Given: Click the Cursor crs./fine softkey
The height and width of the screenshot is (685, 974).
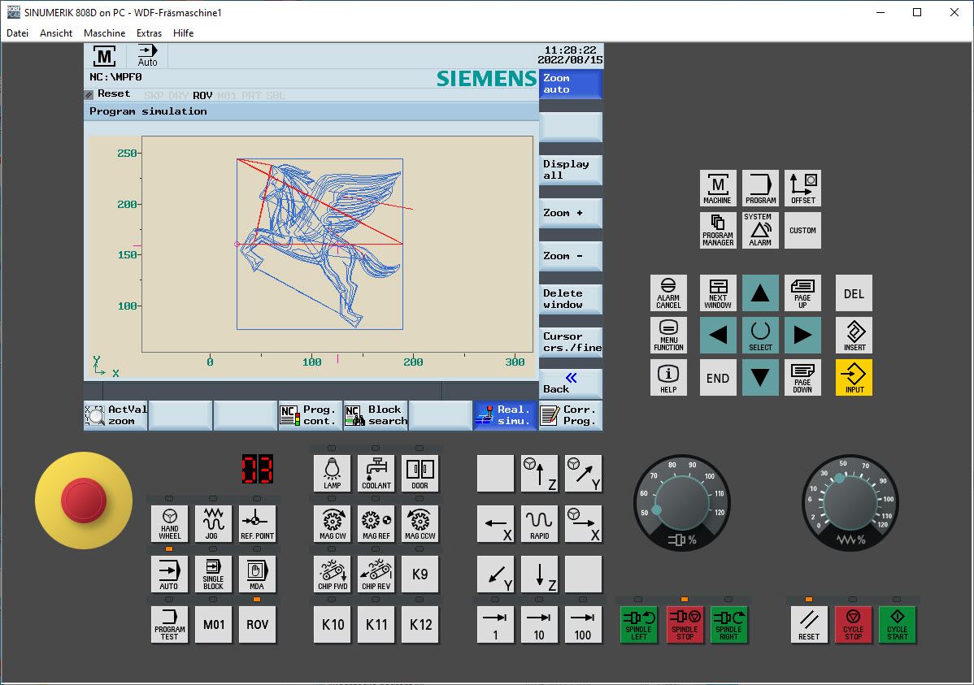Looking at the screenshot, I should point(571,341).
